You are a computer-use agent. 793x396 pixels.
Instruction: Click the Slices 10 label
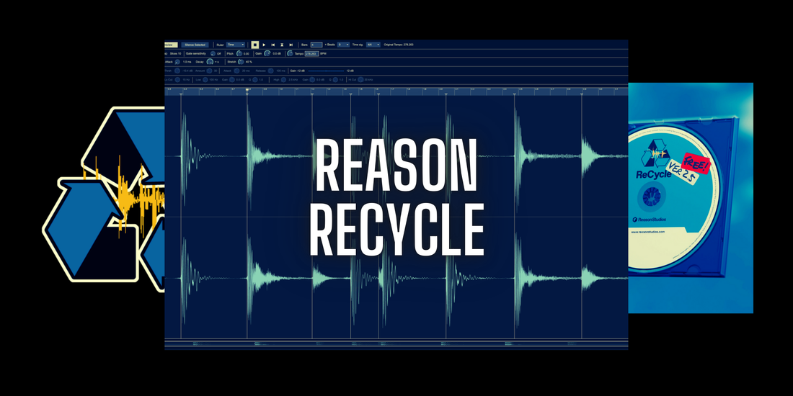tap(175, 53)
